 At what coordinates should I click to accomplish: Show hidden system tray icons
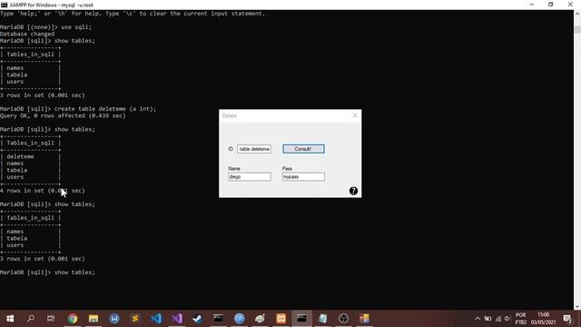pyautogui.click(x=478, y=319)
